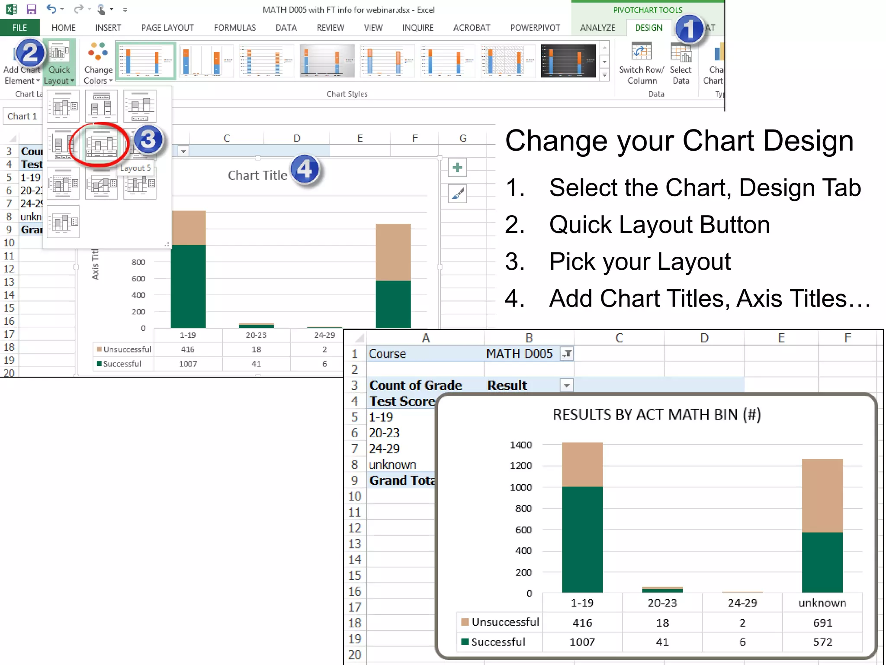Choose Layout 8 in the Quick Layout gallery
886x665 pixels.
(102, 184)
